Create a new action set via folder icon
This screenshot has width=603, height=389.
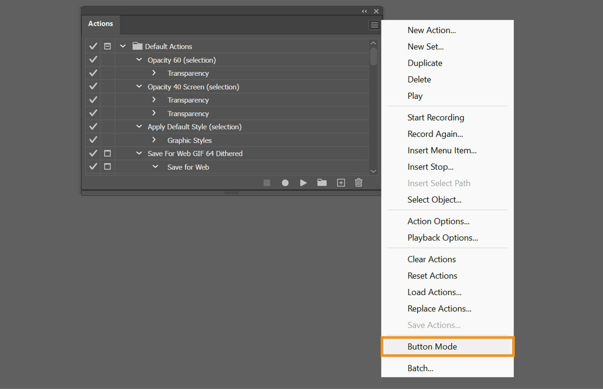coord(322,183)
